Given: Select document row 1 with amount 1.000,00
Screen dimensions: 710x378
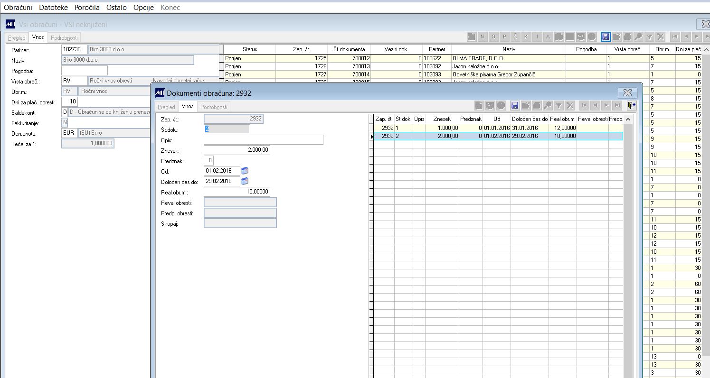Looking at the screenshot, I should coord(498,128).
